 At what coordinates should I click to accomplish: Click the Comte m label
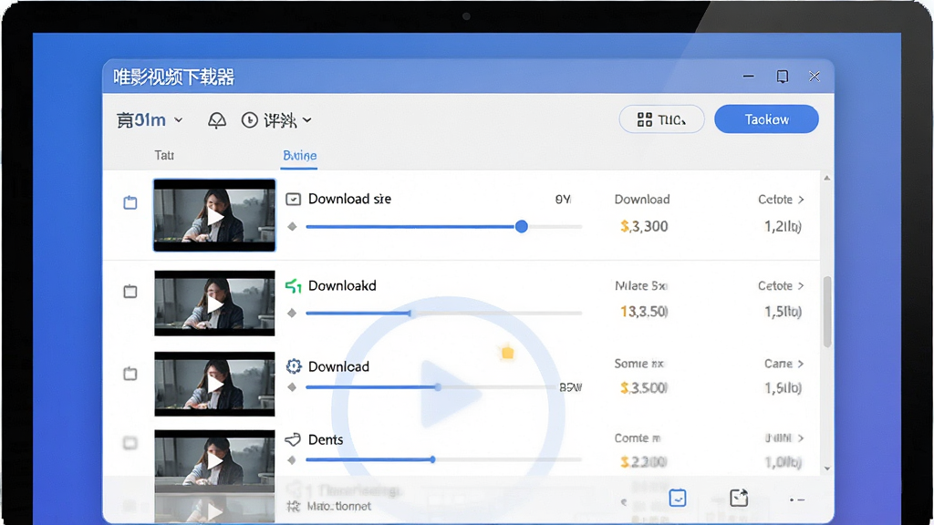tap(638, 438)
